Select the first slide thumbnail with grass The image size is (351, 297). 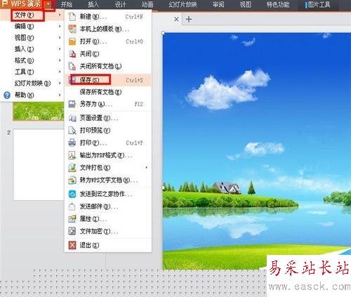pos(39,111)
